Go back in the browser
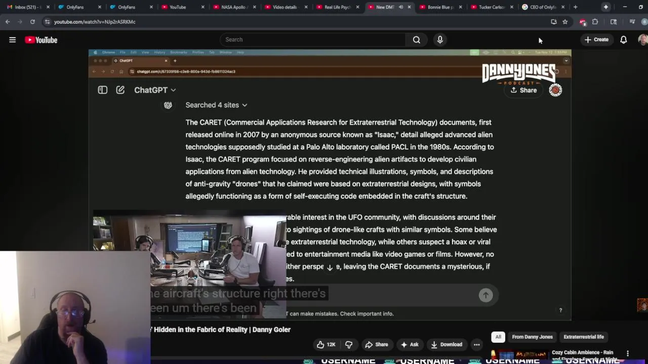This screenshot has height=364, width=648. pos(8,22)
